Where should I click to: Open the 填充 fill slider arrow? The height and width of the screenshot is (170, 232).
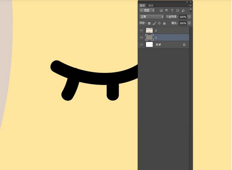(x=189, y=23)
